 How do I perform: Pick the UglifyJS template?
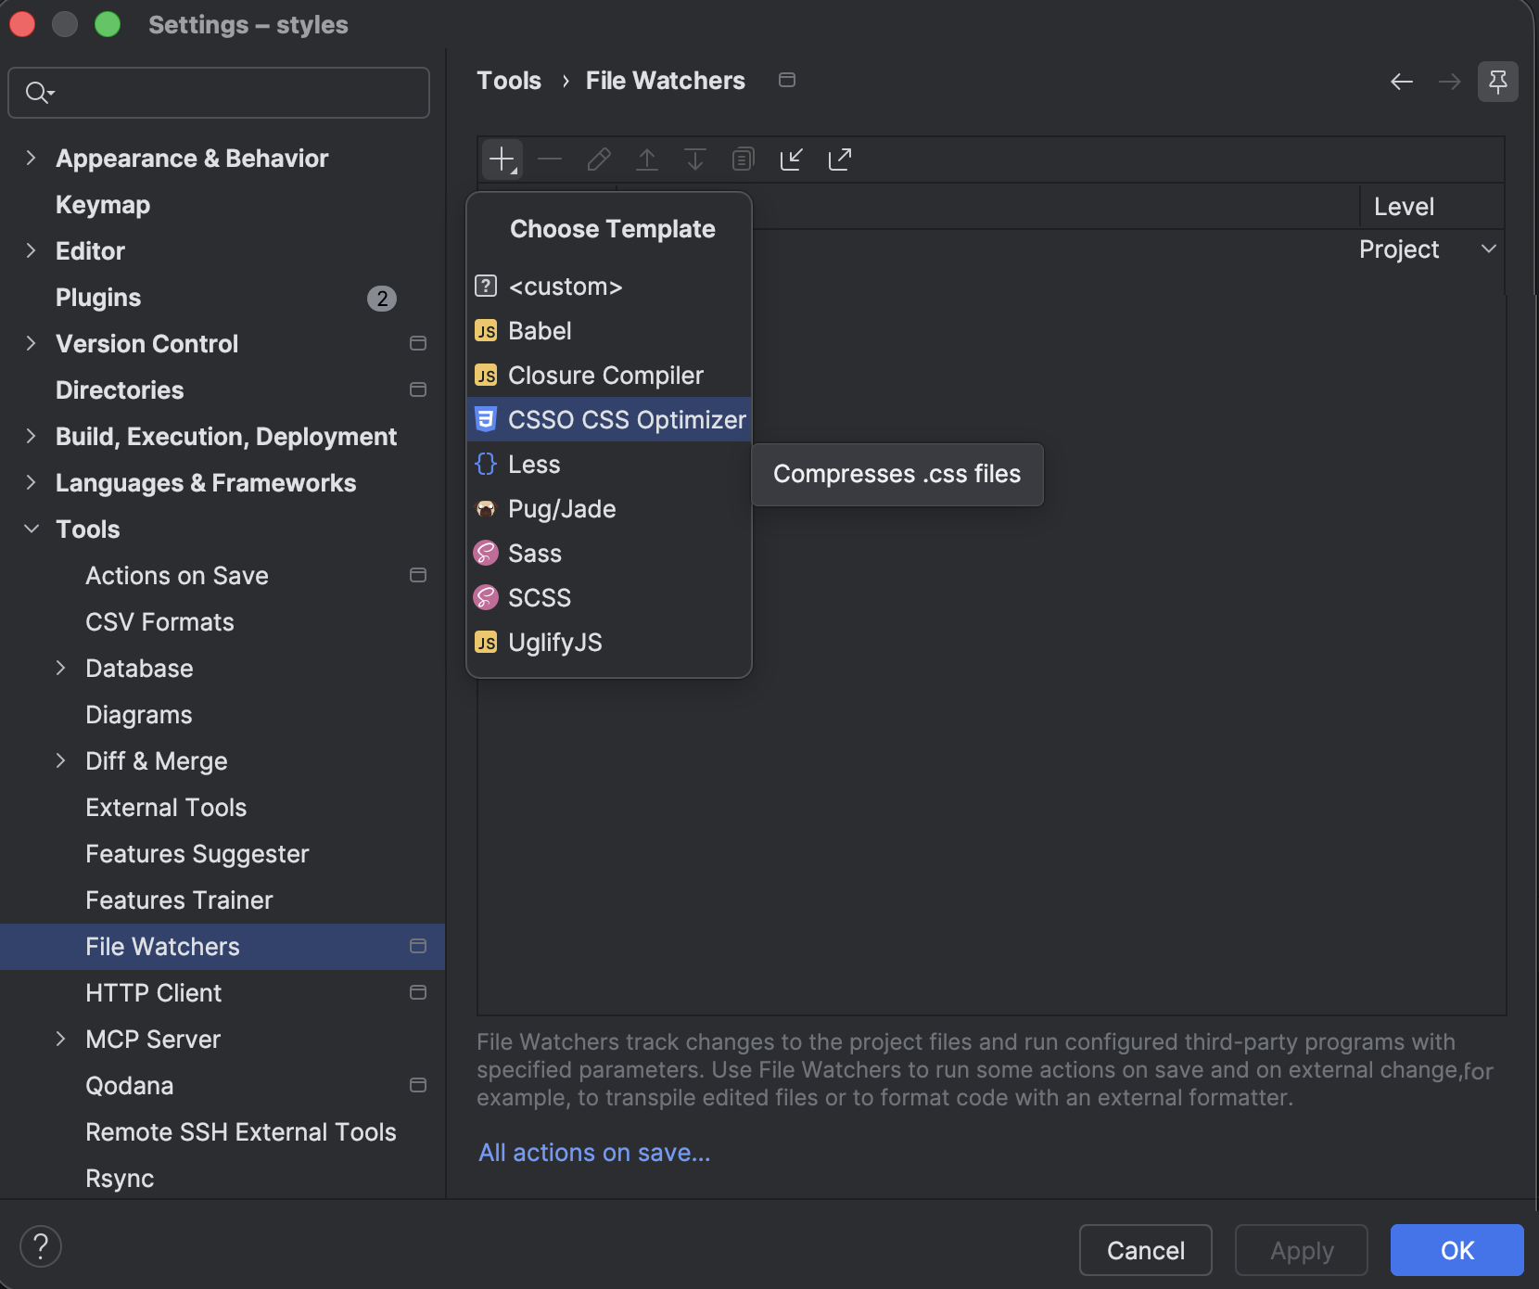(x=609, y=643)
